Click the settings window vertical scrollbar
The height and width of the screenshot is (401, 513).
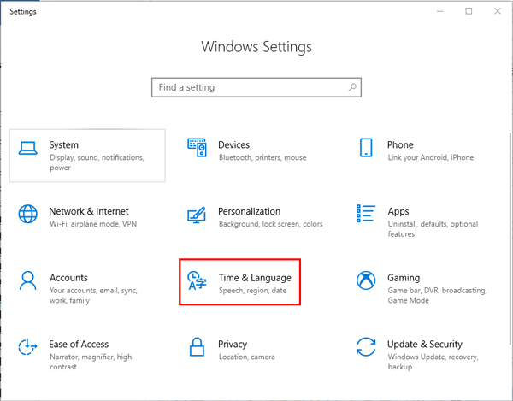pyautogui.click(x=510, y=238)
